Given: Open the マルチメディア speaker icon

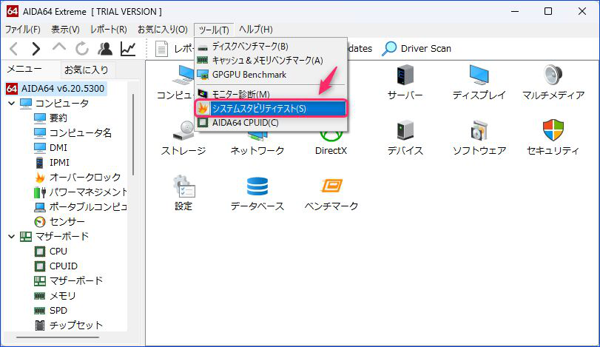Looking at the screenshot, I should [553, 75].
